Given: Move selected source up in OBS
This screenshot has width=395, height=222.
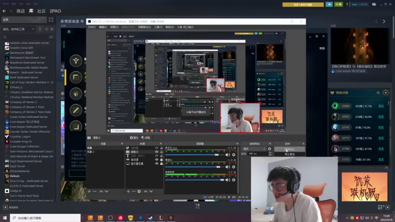Looking at the screenshot, I should coord(146,191).
